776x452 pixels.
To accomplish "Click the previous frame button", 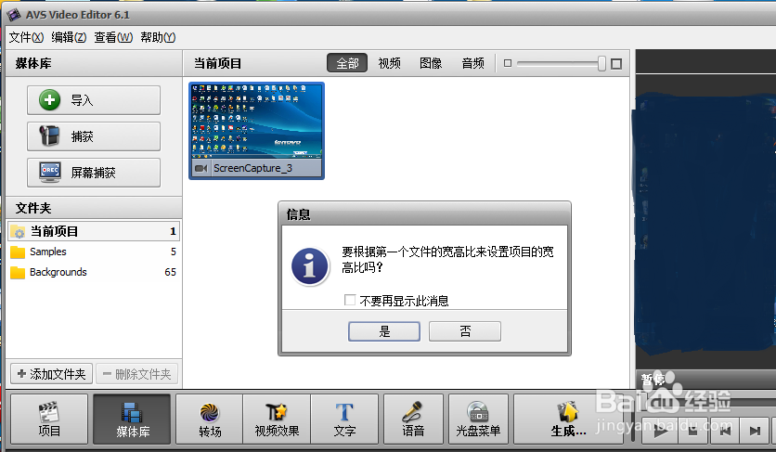I will coord(725,431).
